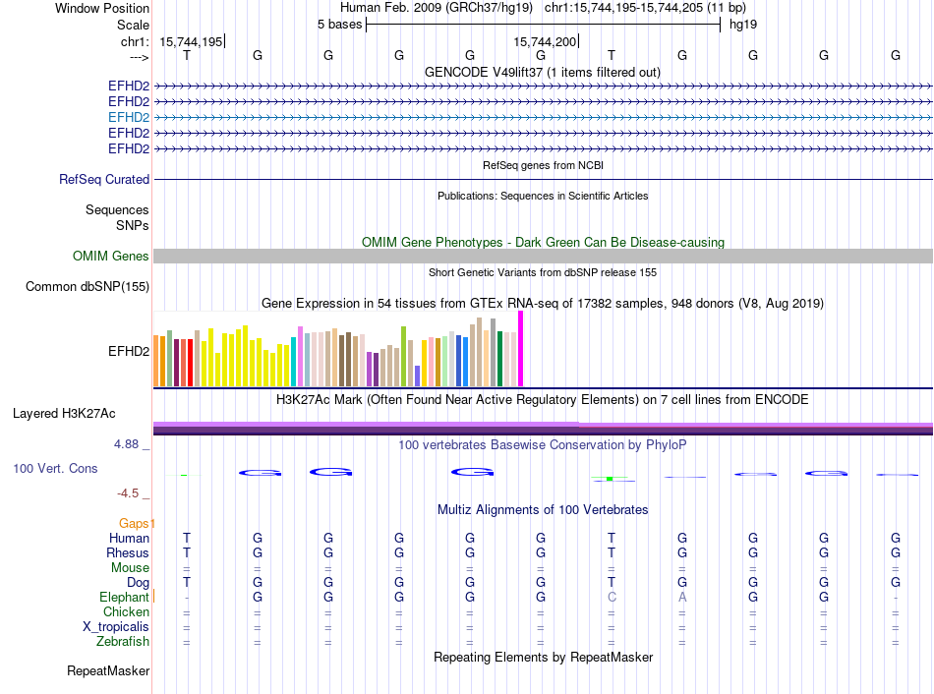Click the Multiz Alignments of 100 Vertebrates title

pyautogui.click(x=543, y=510)
